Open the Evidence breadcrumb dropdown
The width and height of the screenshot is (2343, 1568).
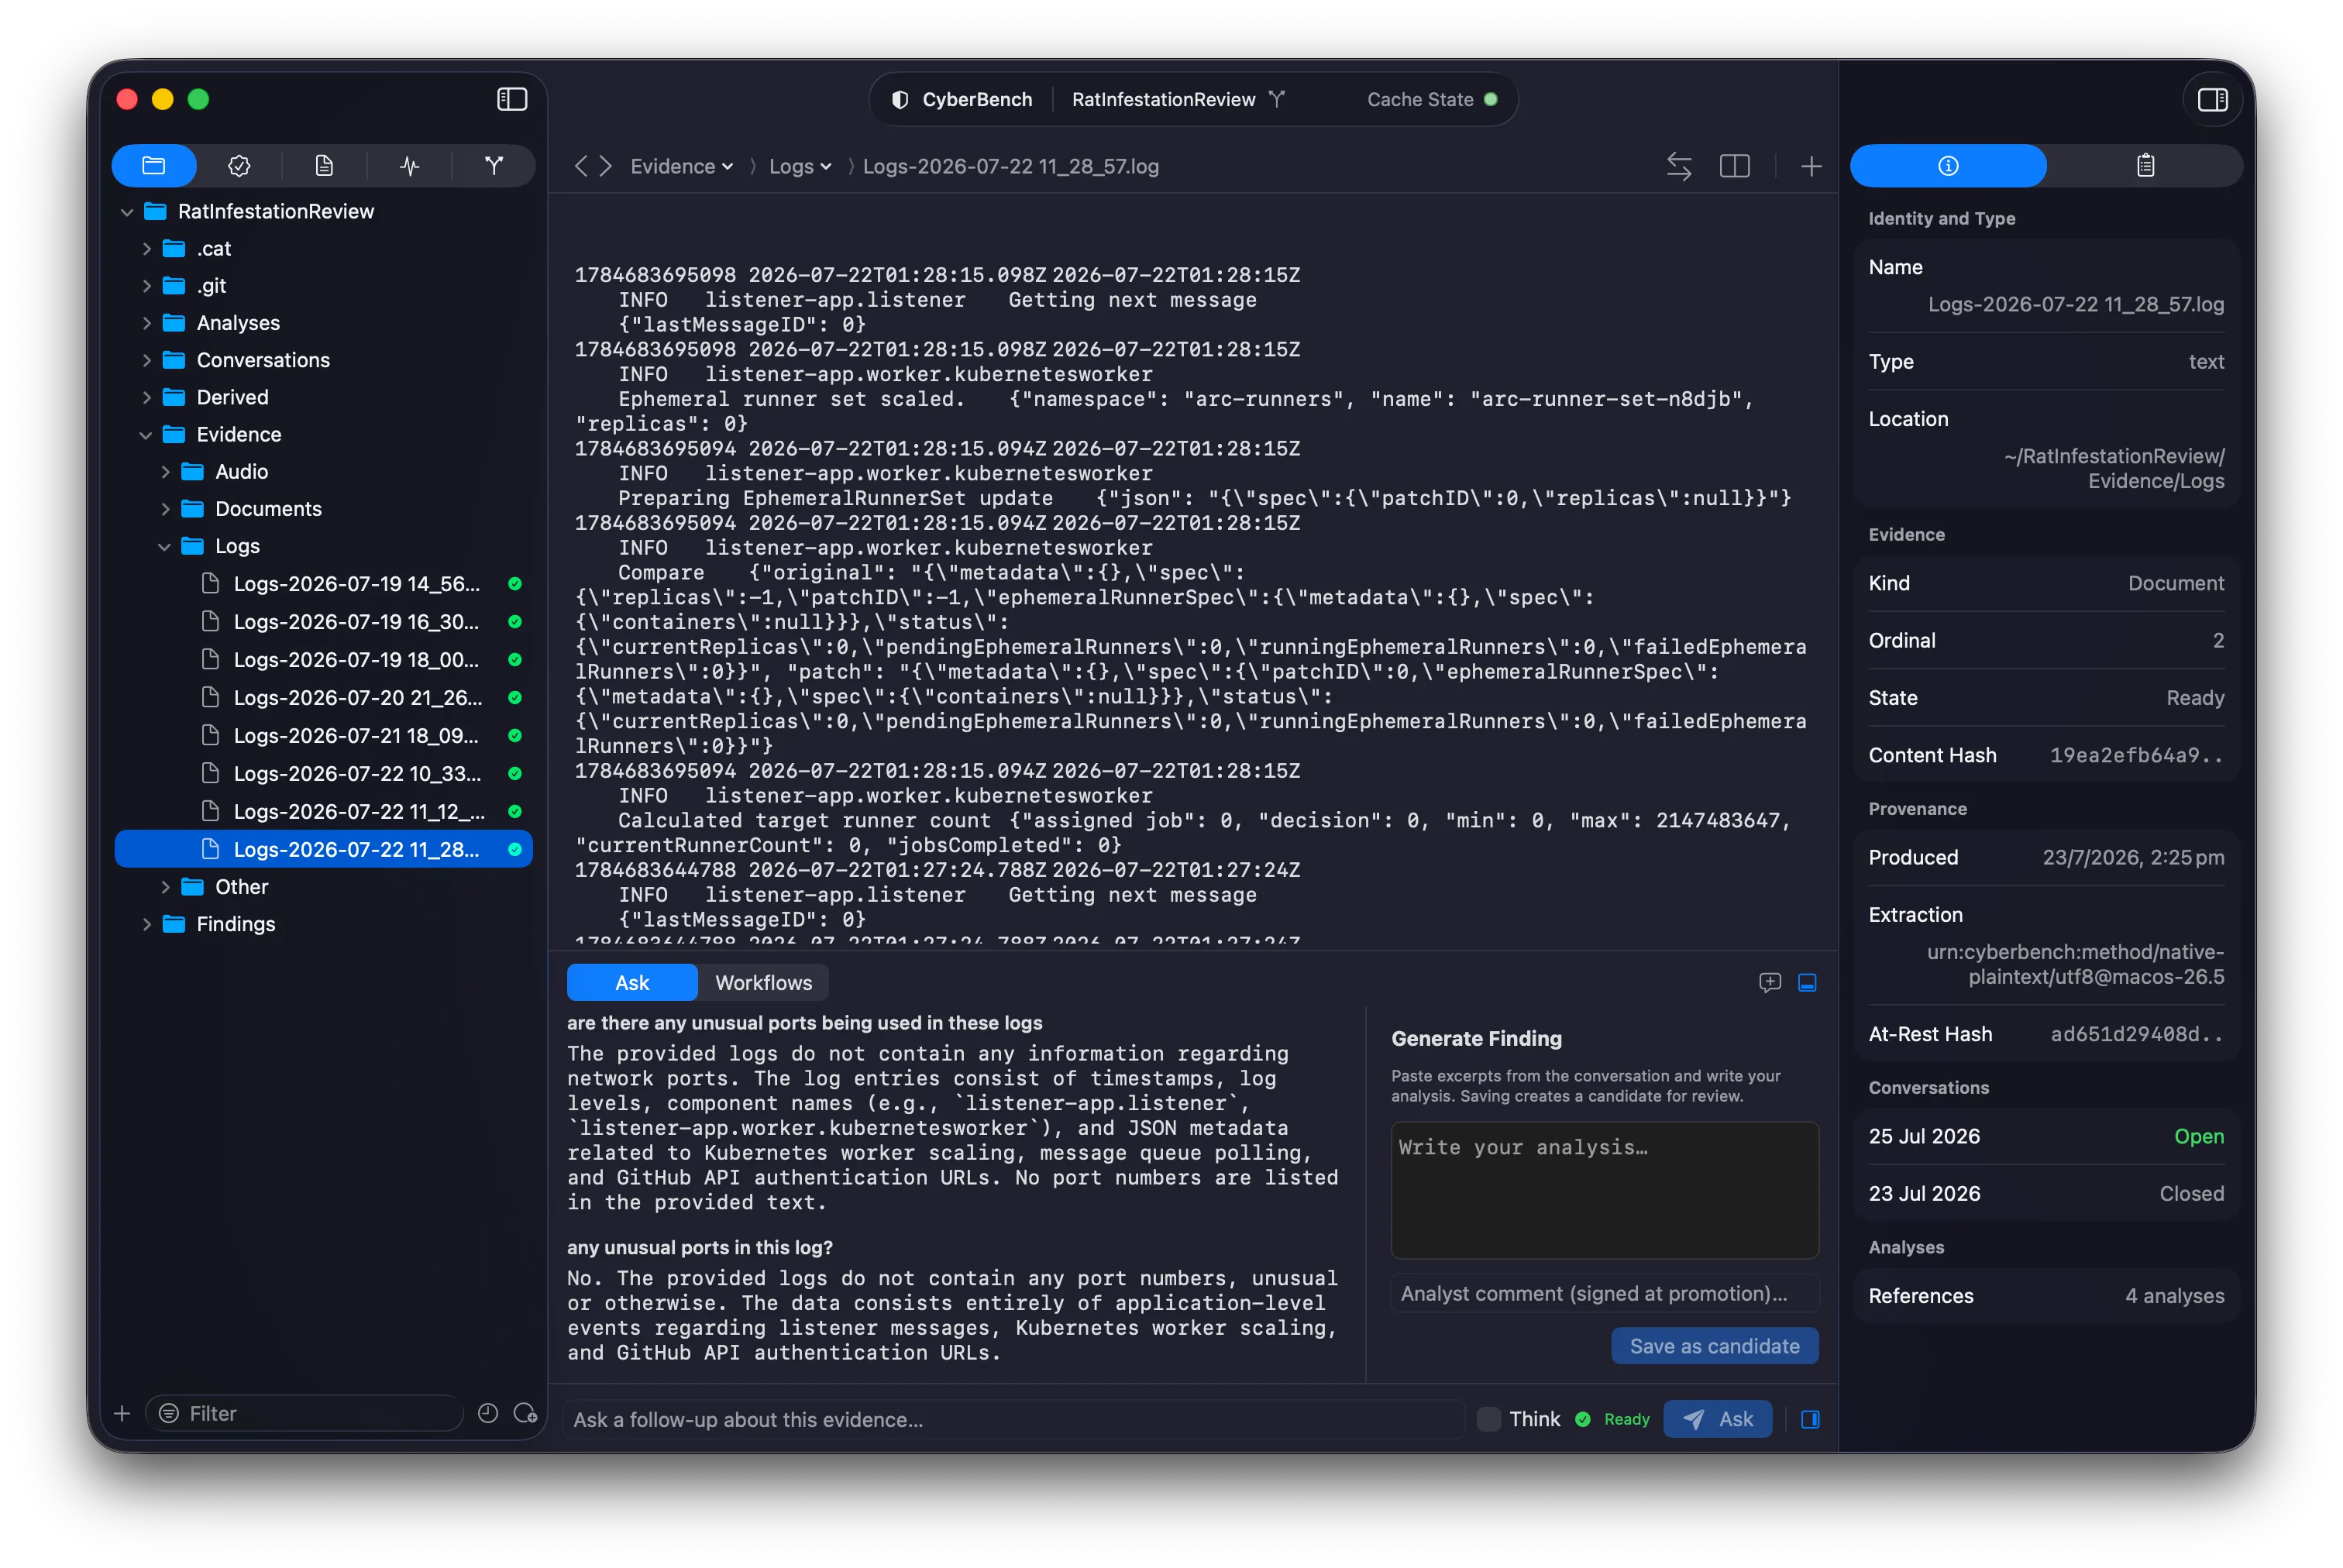(x=681, y=166)
